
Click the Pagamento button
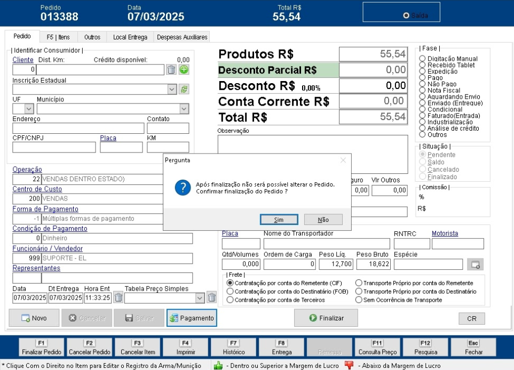pyautogui.click(x=192, y=318)
